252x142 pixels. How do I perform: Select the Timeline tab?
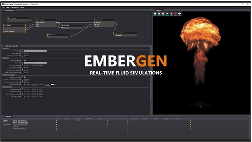coord(8,117)
